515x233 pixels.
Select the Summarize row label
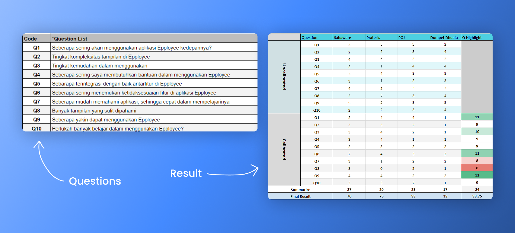tap(300, 190)
